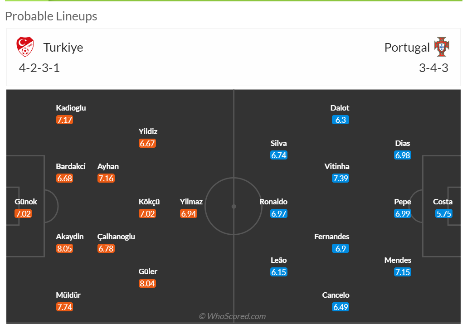The image size is (467, 324).
Task: Click Pepe's 6.99 rating badge
Action: click(x=402, y=214)
